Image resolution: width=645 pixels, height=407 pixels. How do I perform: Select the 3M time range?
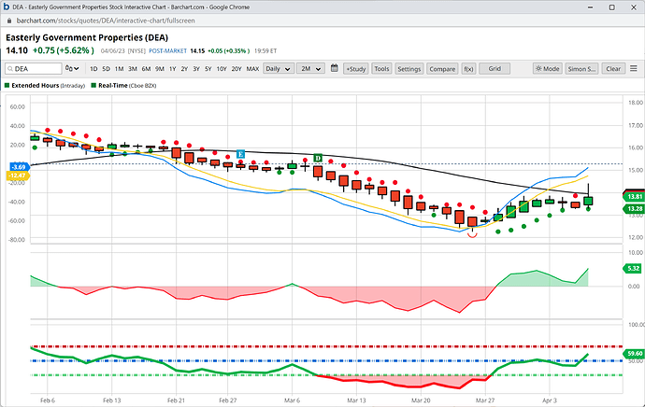[133, 68]
